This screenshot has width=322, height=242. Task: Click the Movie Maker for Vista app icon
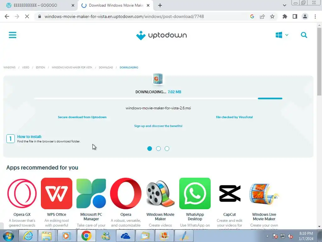[x=158, y=79]
